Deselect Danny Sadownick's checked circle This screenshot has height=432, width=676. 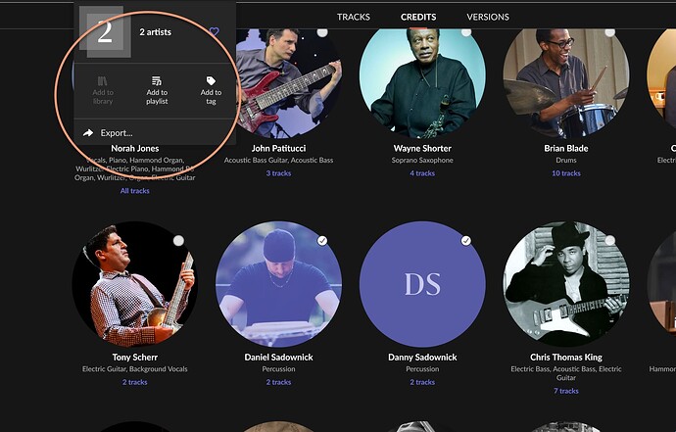pos(466,241)
